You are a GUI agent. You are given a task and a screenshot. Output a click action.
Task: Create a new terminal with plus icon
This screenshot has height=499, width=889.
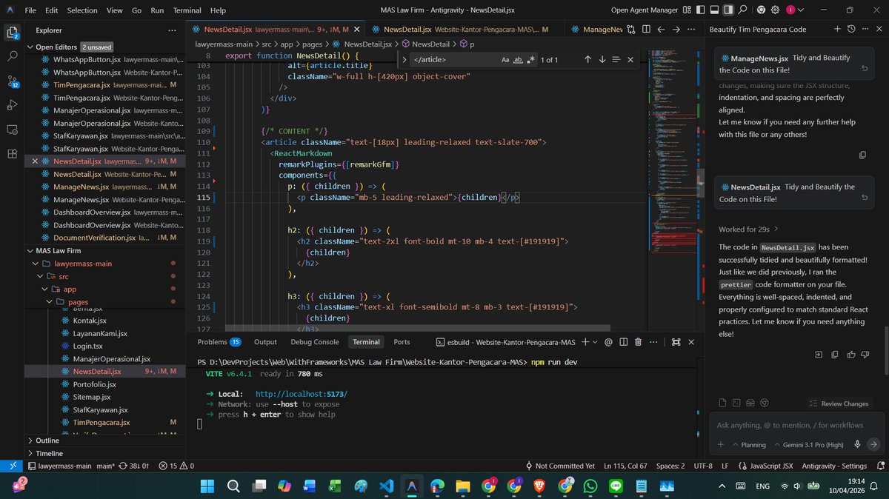click(x=585, y=342)
